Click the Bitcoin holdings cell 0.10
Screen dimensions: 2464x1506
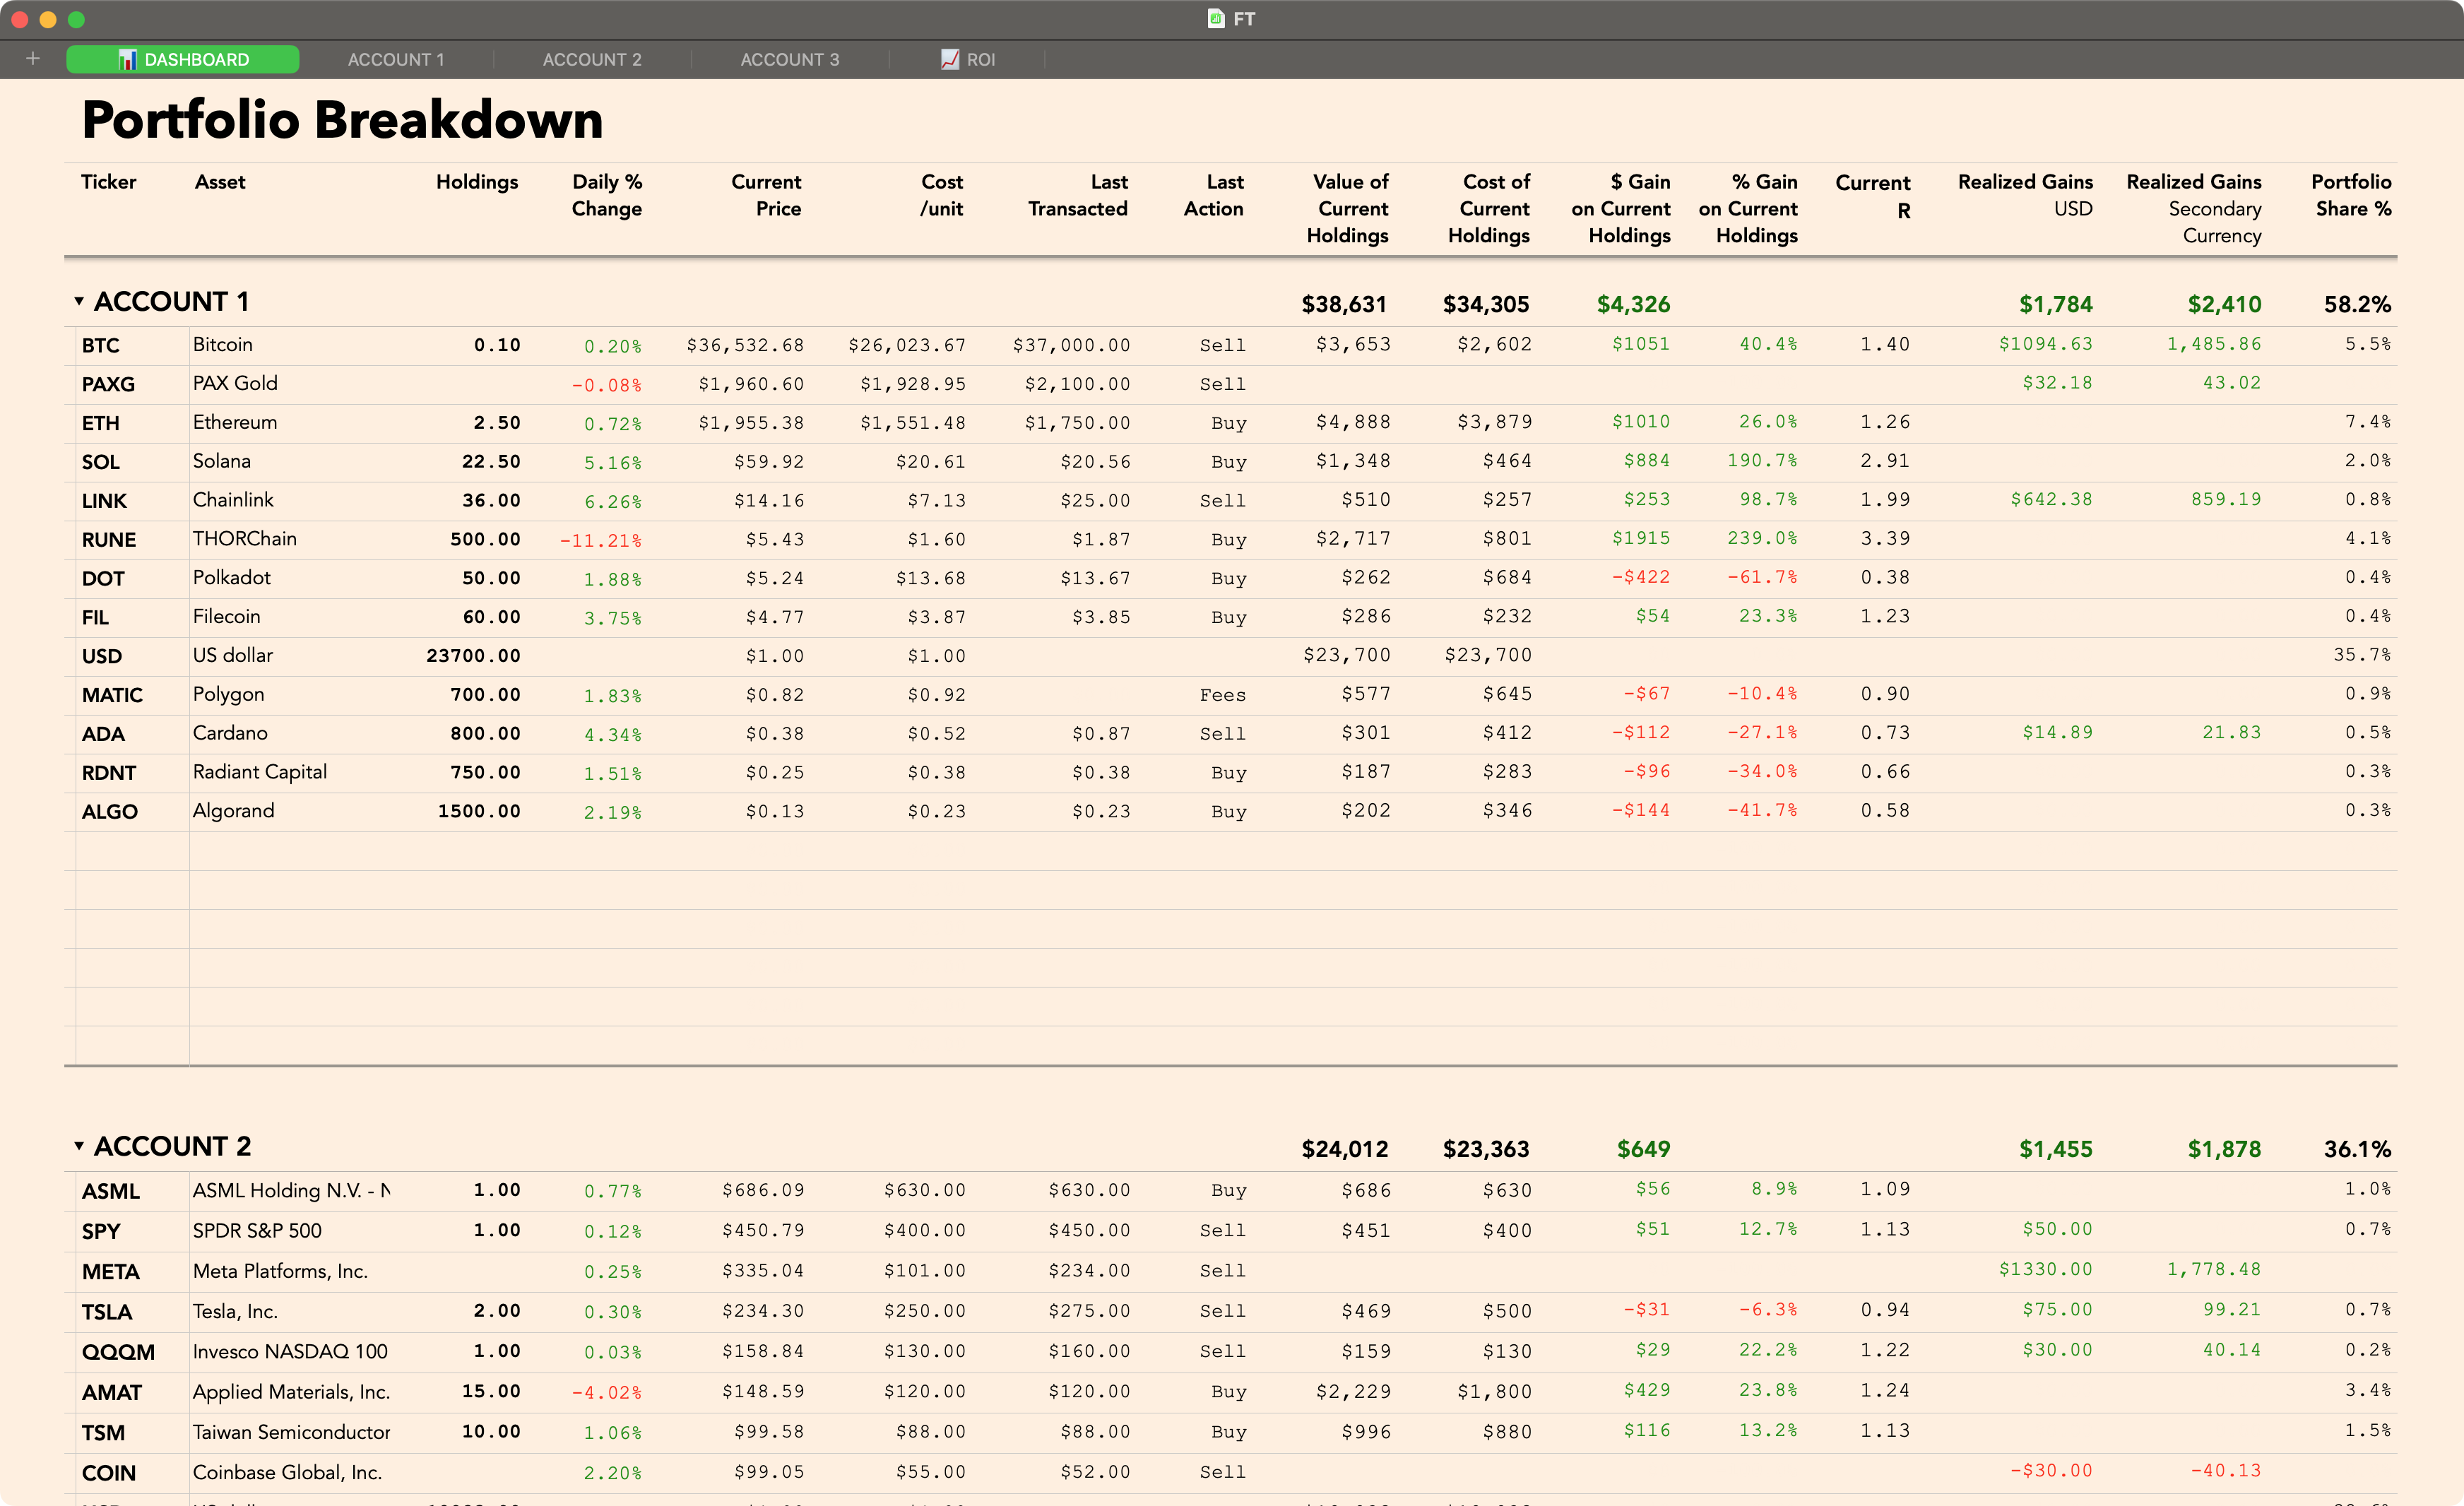click(497, 345)
